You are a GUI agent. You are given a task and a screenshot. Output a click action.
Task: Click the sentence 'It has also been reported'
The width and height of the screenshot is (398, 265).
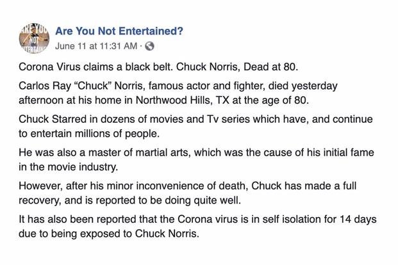(197, 227)
